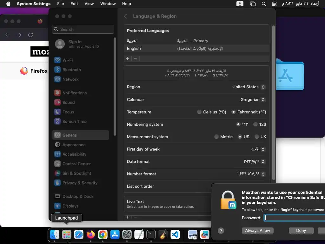Click Language & Region pane scrollbar
Screen dimensions: 325x244
tap(273, 103)
